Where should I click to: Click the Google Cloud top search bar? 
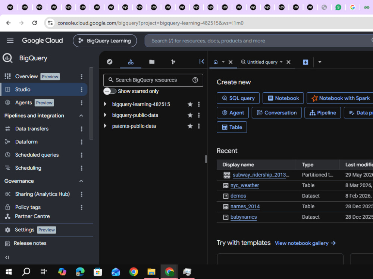[259, 41]
